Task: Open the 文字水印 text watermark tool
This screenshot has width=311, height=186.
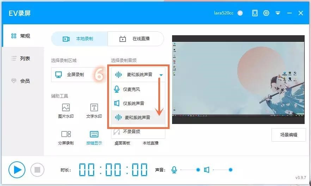Action: 94,111
